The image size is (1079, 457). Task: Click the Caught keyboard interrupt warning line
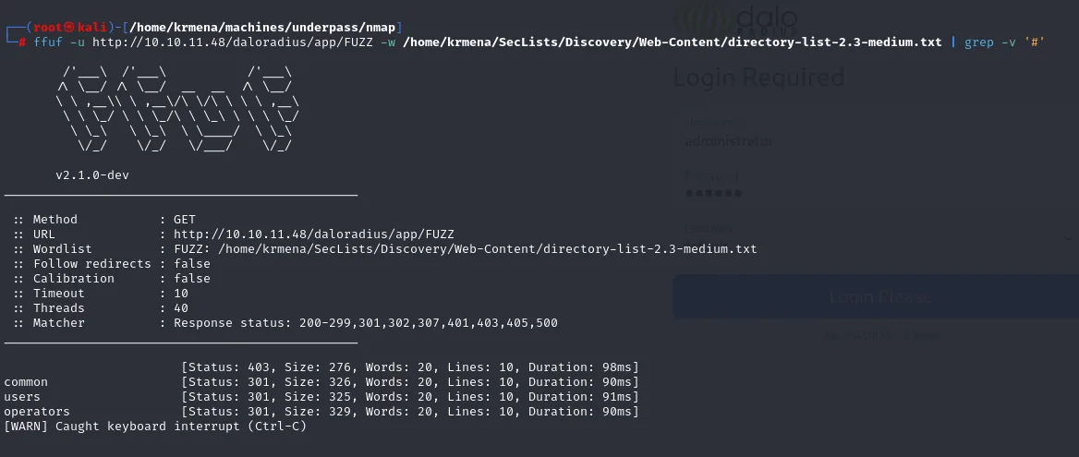155,427
